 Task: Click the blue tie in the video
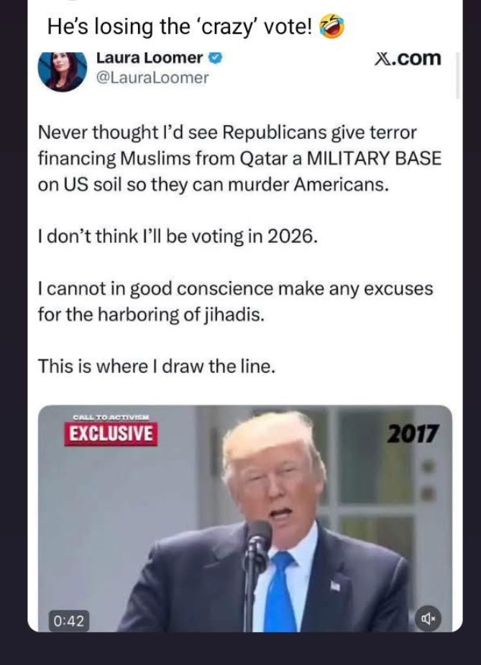coord(280,592)
